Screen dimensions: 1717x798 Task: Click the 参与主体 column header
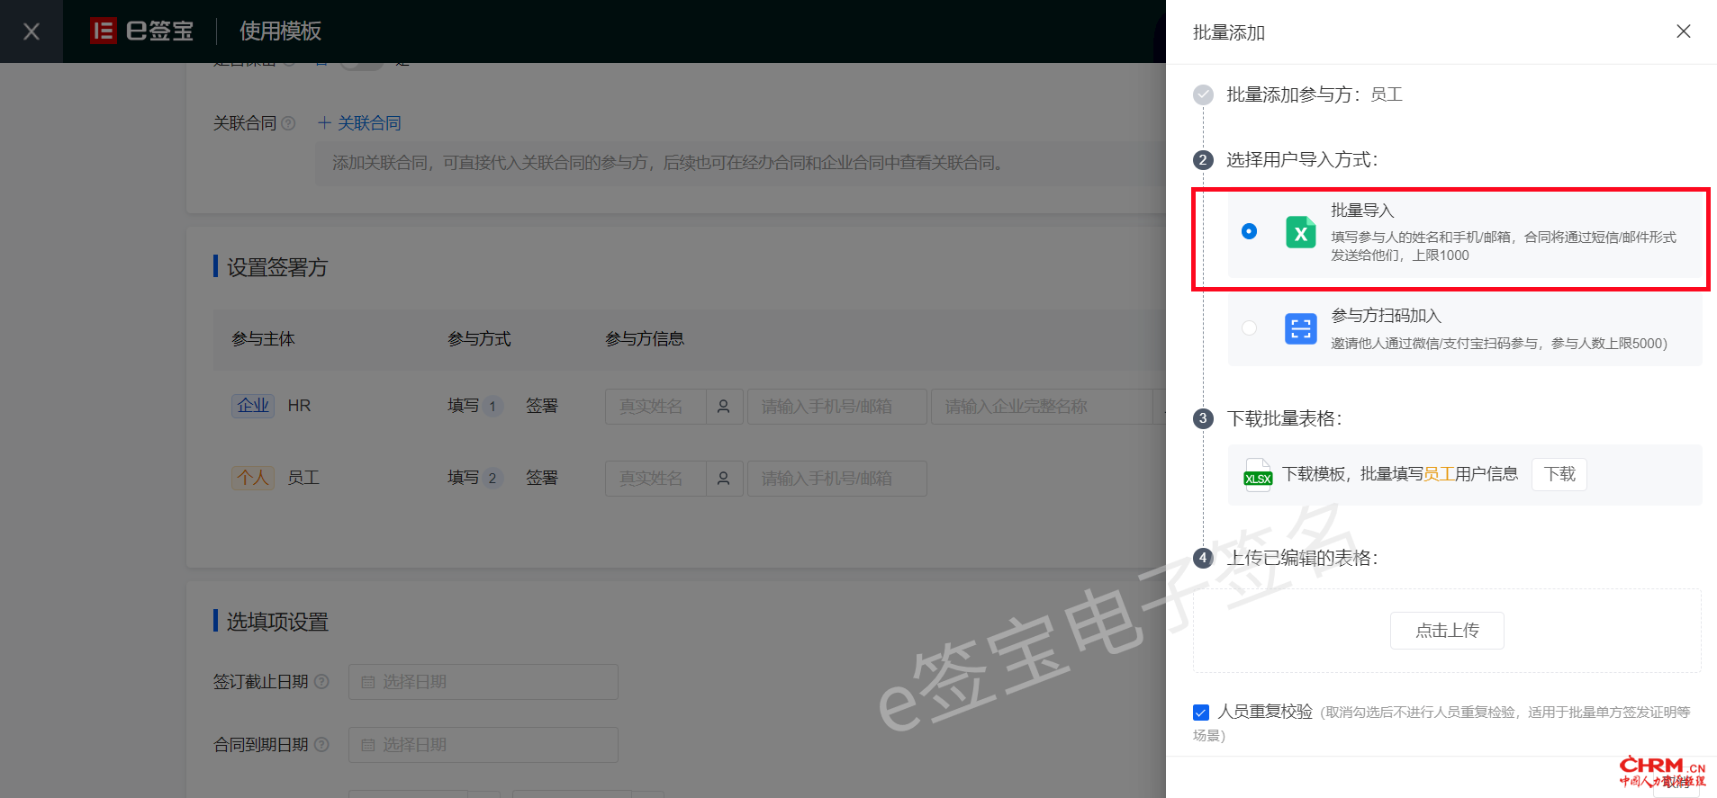263,339
